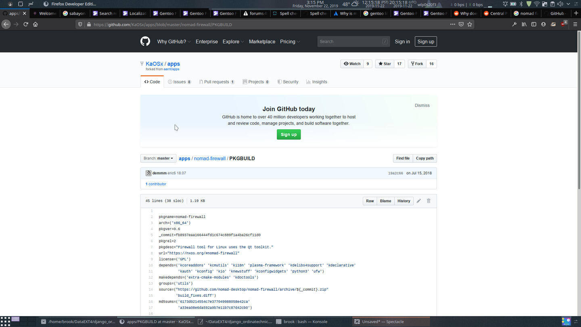Click the Find file button

click(x=403, y=158)
